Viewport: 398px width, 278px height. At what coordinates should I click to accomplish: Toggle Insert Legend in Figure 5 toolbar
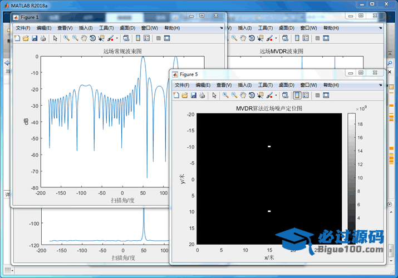(x=306, y=95)
